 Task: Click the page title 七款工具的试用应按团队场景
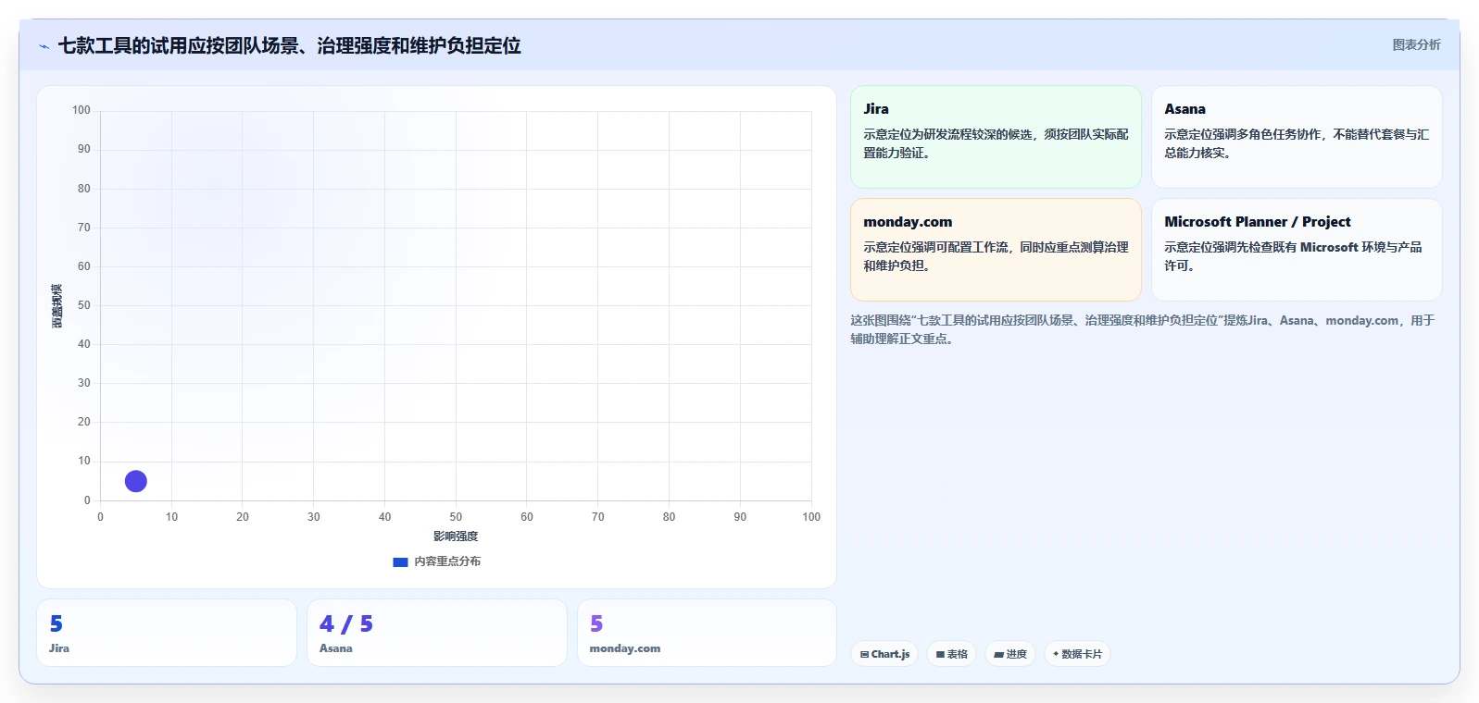289,45
